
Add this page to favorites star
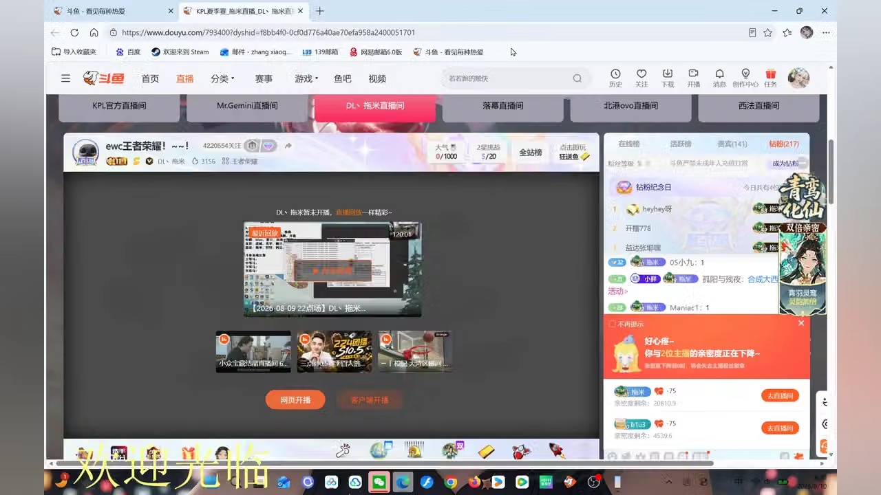(x=767, y=32)
